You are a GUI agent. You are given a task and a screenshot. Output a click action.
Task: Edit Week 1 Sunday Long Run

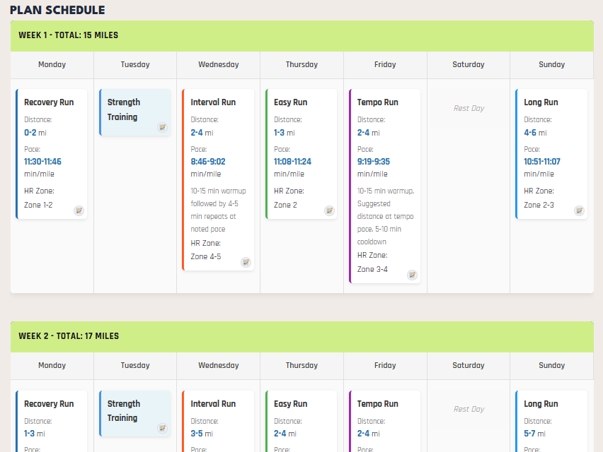tap(579, 210)
